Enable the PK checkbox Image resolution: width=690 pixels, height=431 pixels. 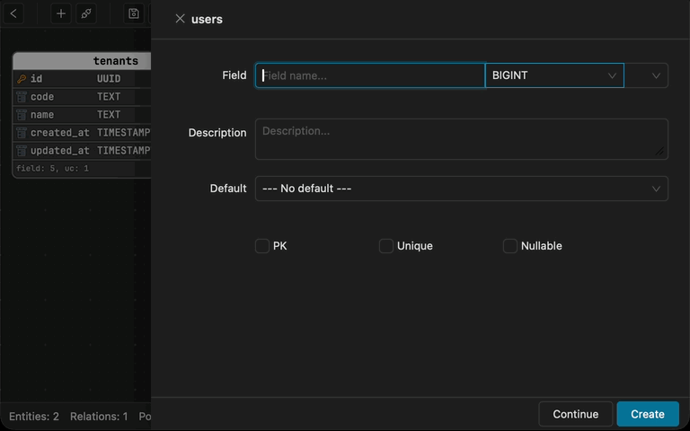[262, 246]
